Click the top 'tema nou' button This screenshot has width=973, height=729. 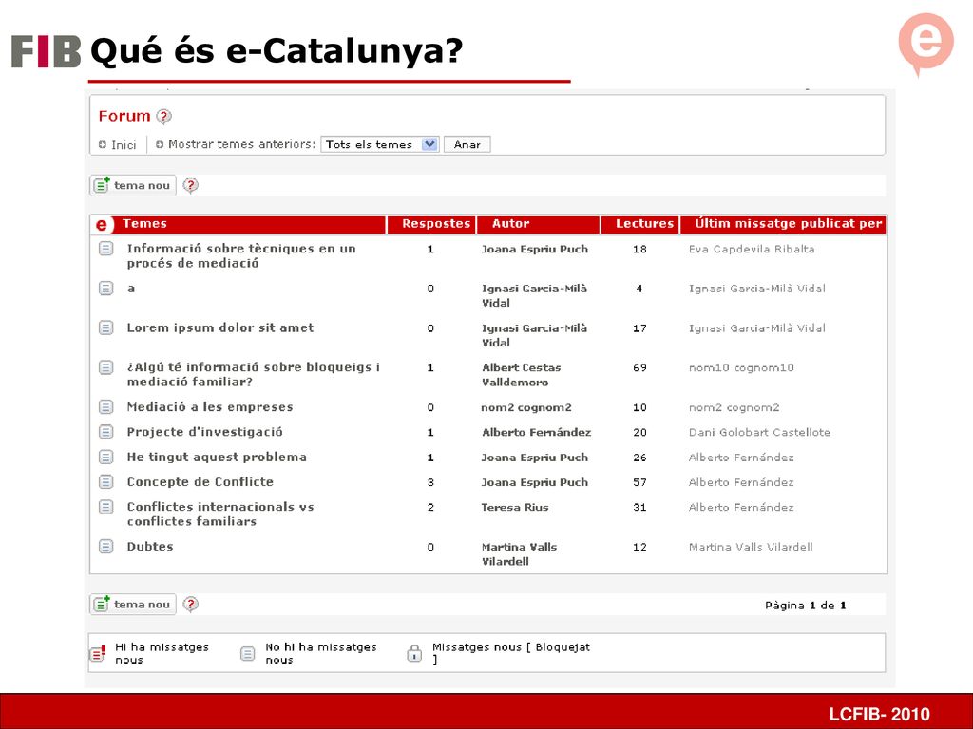pos(133,185)
